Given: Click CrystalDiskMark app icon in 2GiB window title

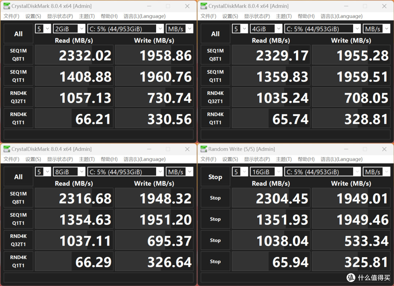Looking at the screenshot, I should coord(7,6).
